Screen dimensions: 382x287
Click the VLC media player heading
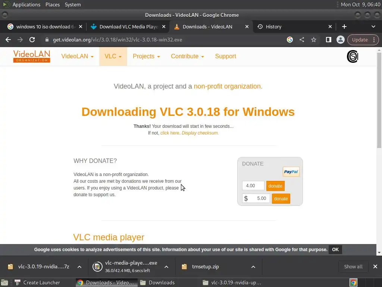[x=109, y=237]
